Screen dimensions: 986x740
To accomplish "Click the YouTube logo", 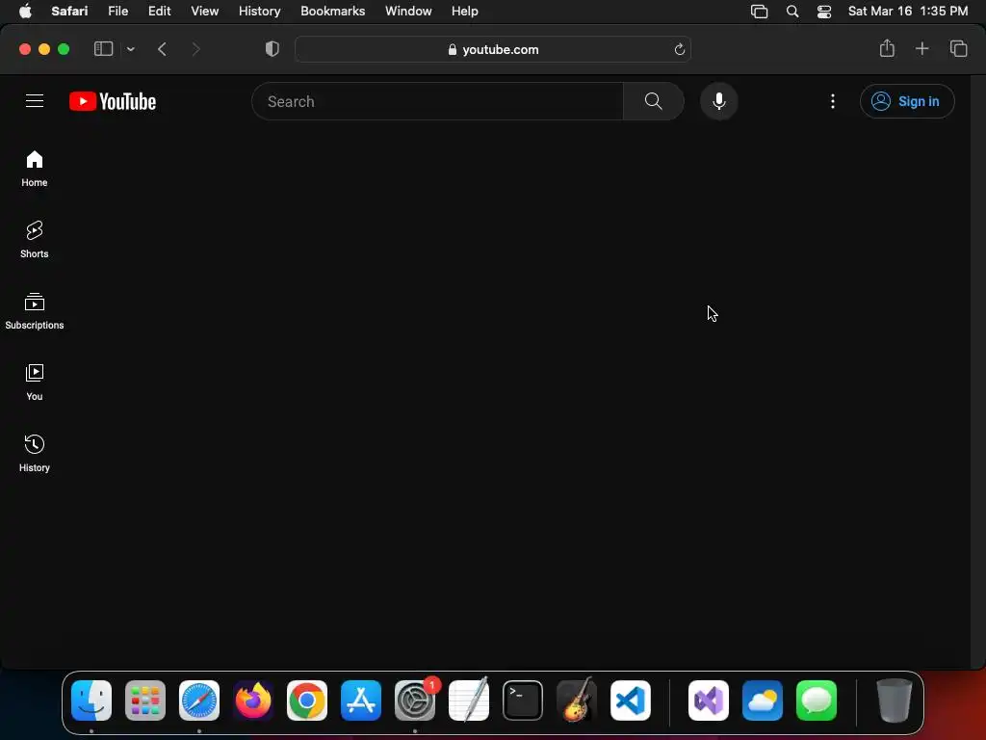I will click(113, 101).
